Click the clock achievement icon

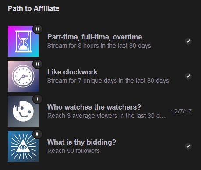coord(23,76)
